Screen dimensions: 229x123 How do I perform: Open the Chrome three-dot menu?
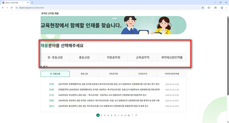[x=226, y=8]
